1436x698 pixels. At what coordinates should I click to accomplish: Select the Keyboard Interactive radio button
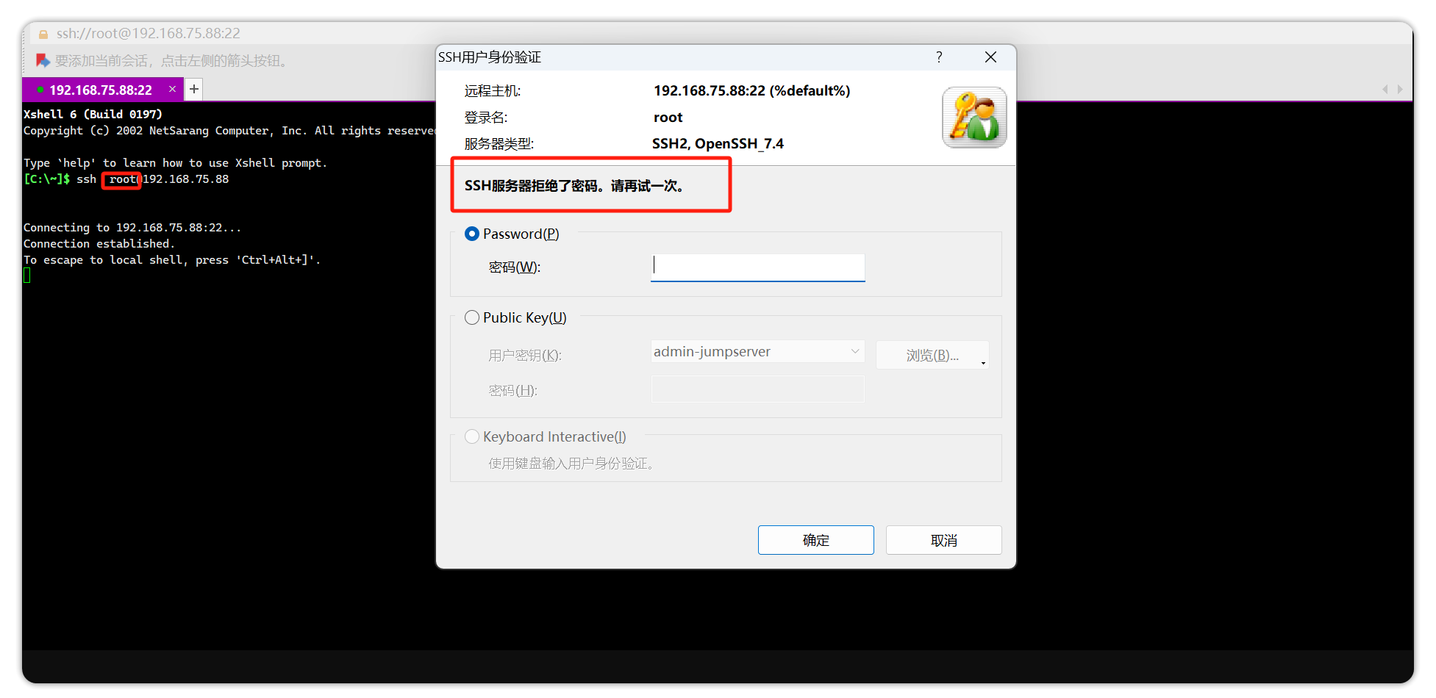472,436
